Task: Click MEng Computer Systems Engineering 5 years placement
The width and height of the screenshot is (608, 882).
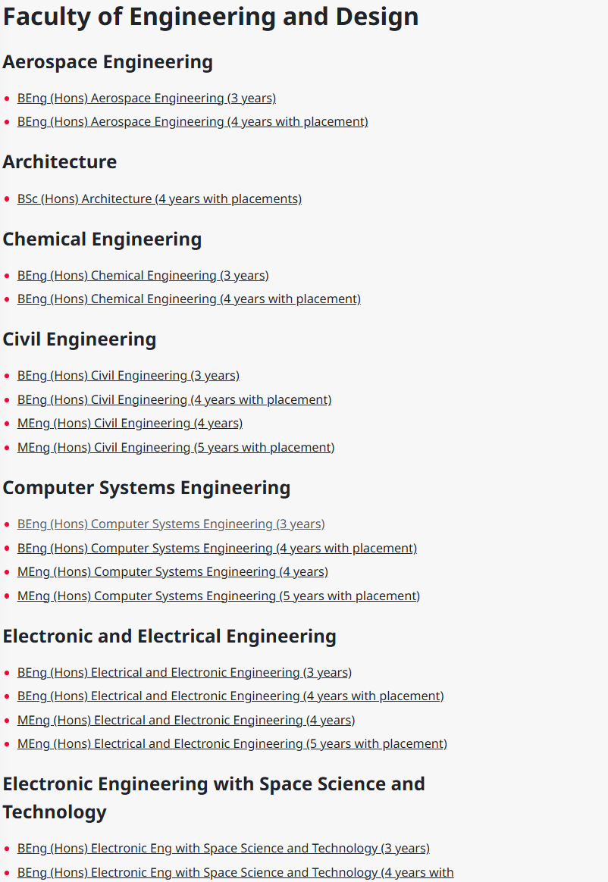Action: 218,596
